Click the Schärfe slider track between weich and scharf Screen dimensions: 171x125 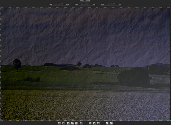click(85, 5)
